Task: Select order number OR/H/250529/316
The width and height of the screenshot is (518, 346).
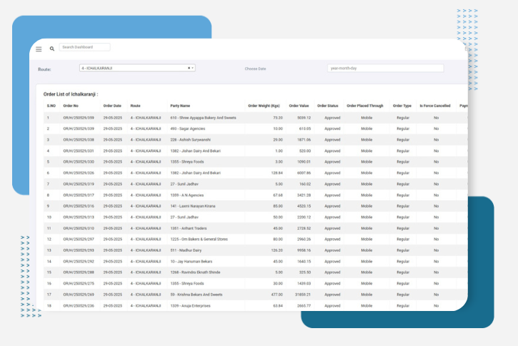Action: pos(79,206)
